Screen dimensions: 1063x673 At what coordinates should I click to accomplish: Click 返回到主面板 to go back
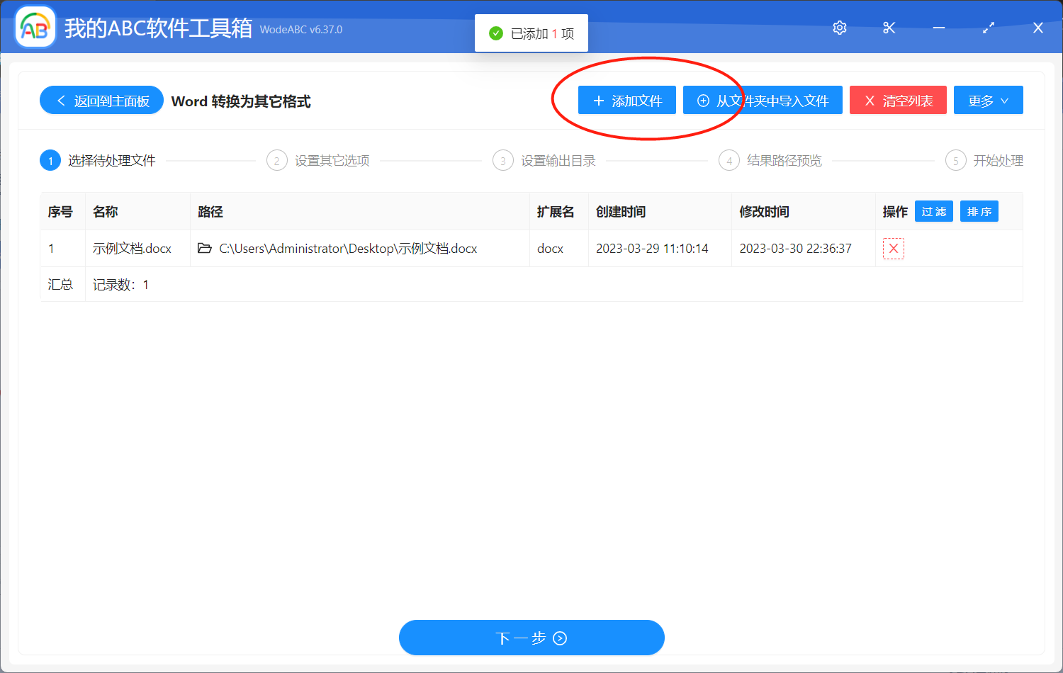tap(101, 100)
